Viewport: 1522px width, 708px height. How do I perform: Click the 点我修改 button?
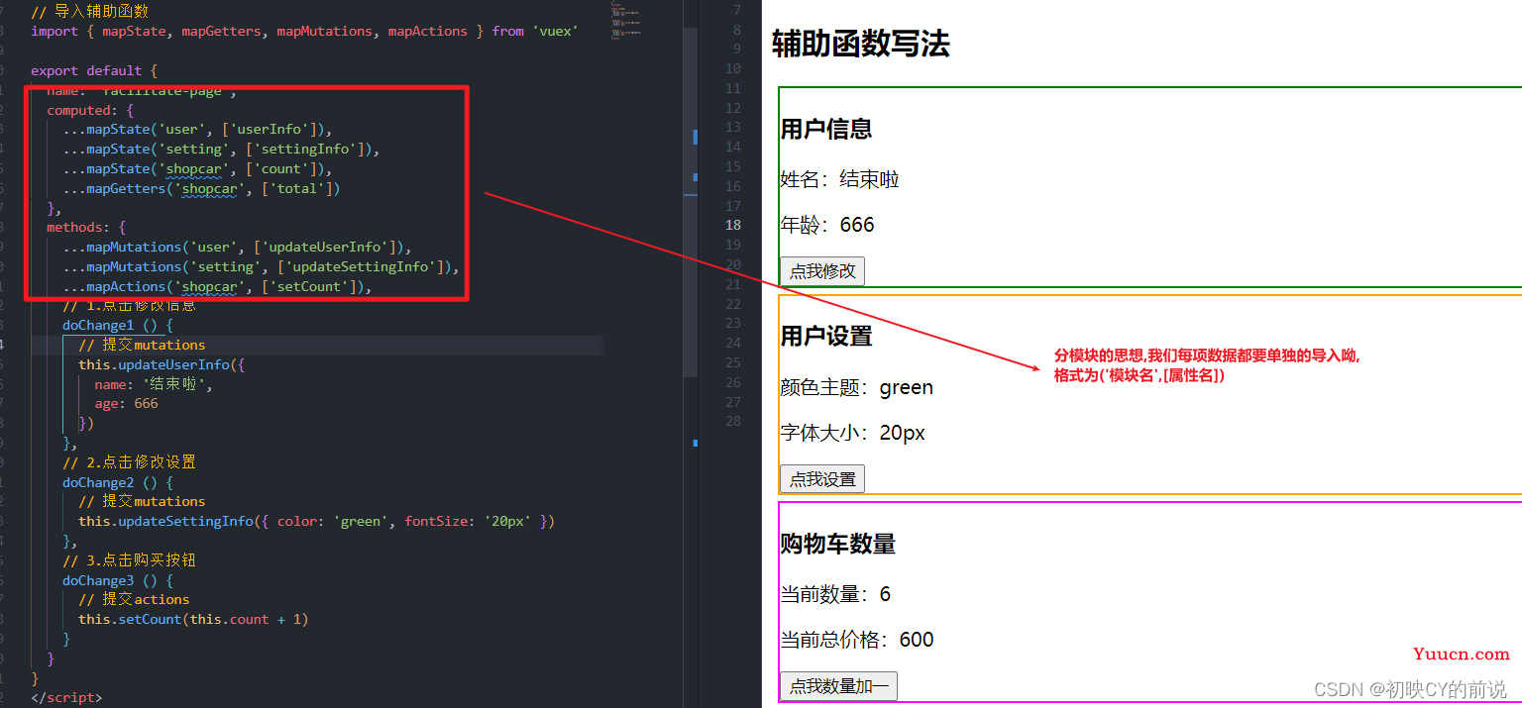[x=822, y=271]
